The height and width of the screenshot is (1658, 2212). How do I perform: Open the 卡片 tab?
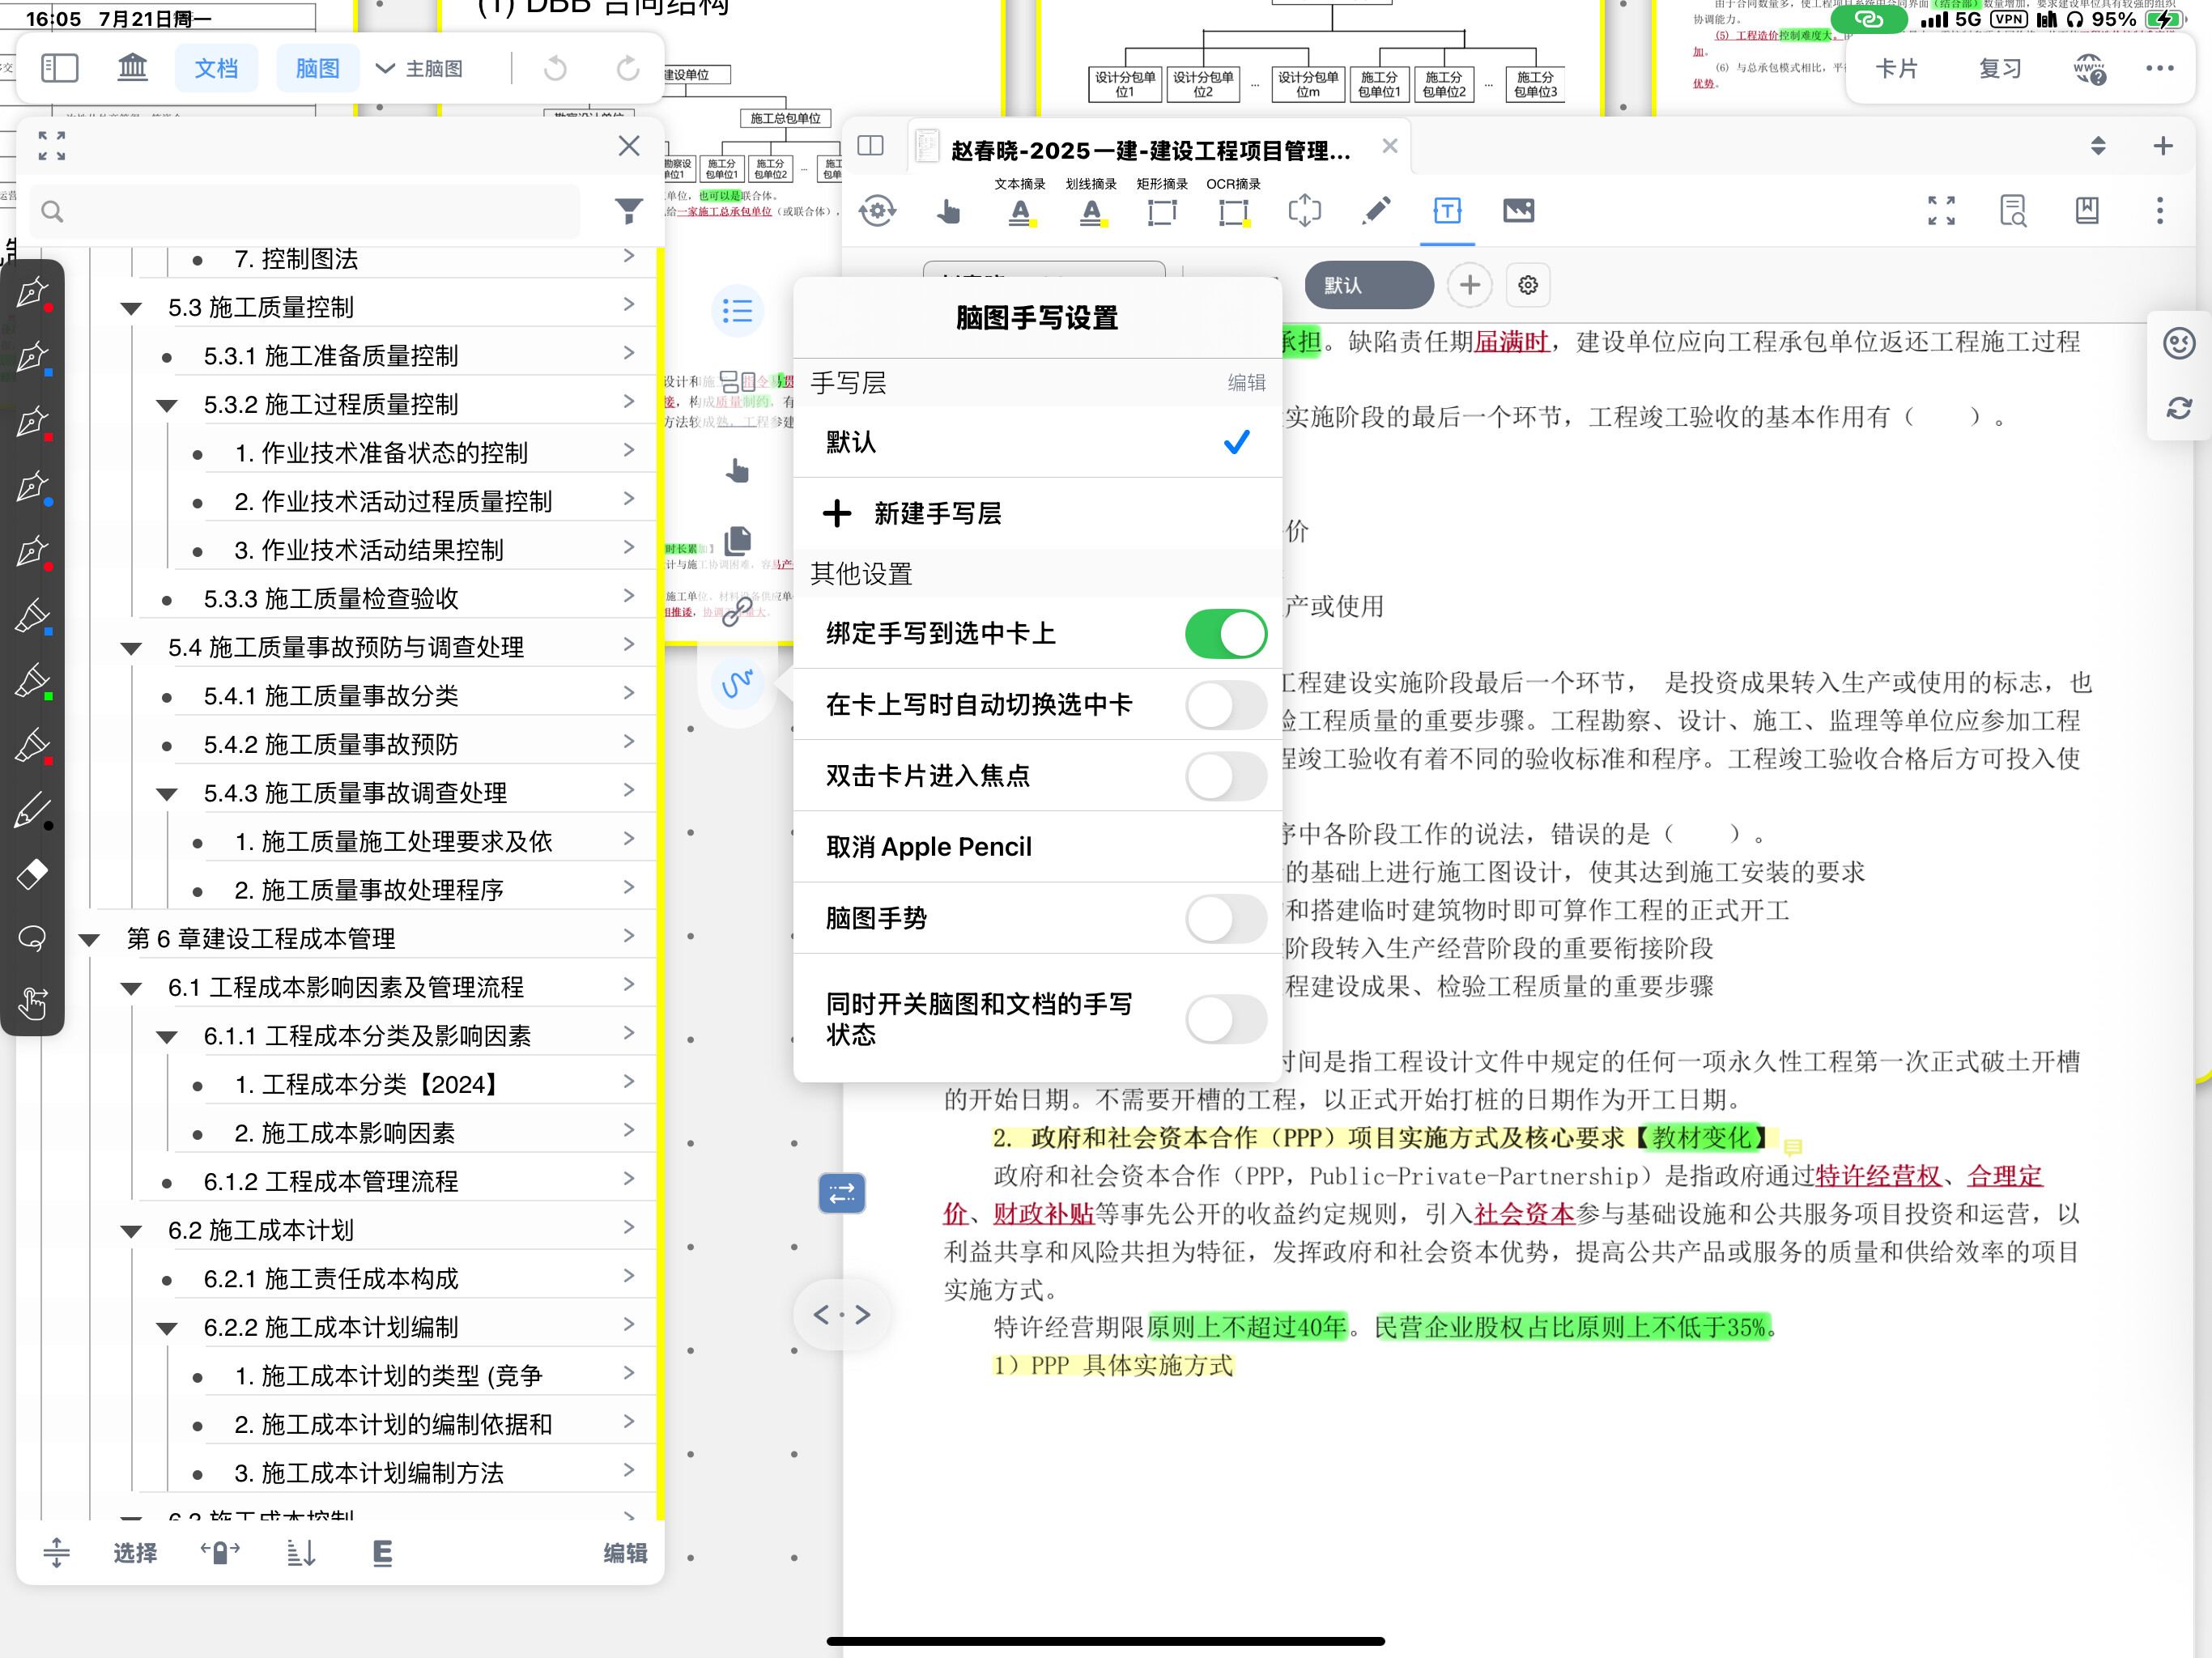(1896, 68)
